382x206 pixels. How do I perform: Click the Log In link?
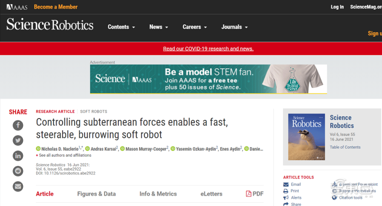click(337, 7)
